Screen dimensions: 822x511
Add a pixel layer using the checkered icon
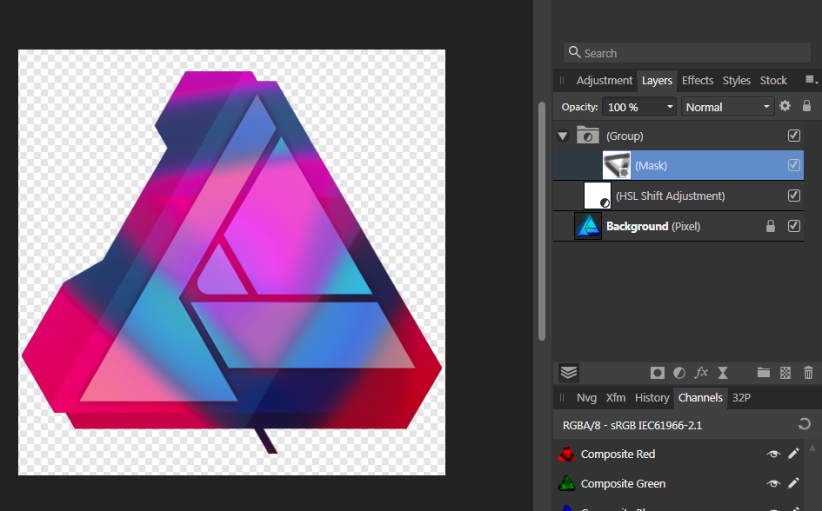[x=785, y=373]
